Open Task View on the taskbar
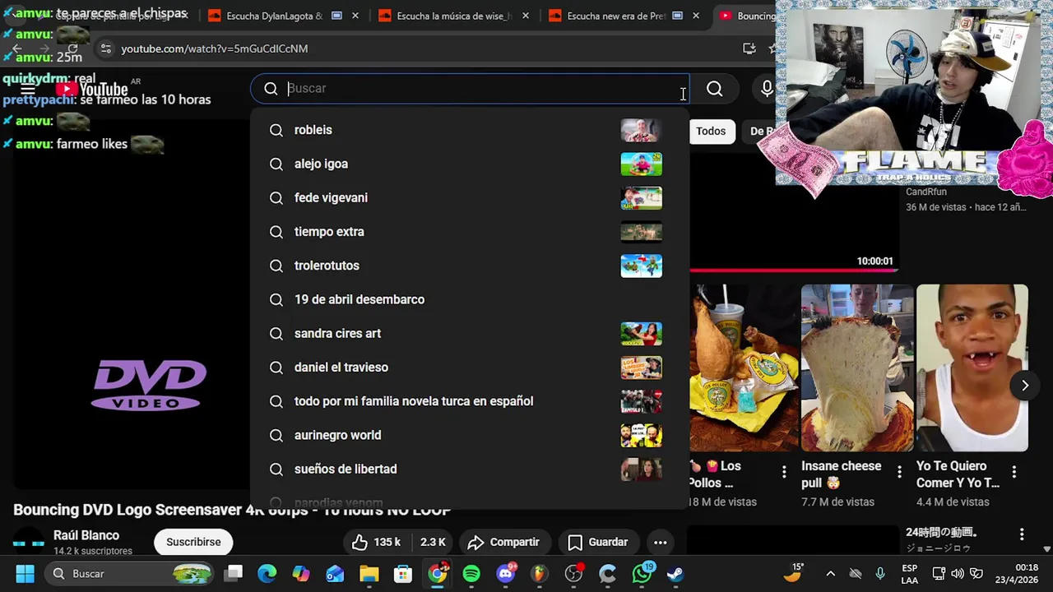The image size is (1053, 592). click(234, 573)
